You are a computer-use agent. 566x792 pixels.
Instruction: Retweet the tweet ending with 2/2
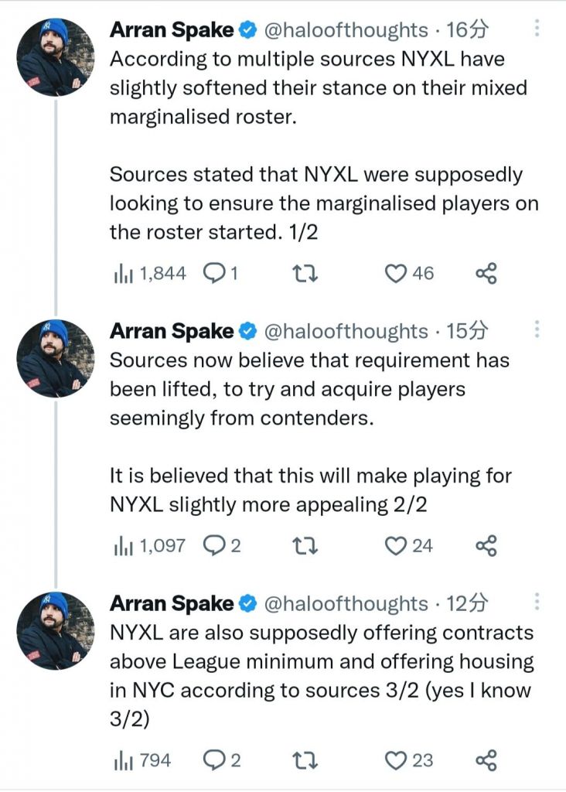click(307, 546)
